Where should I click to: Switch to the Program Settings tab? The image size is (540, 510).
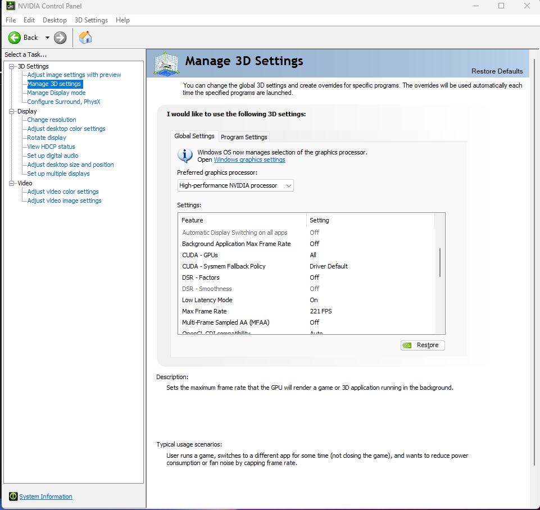(x=244, y=137)
